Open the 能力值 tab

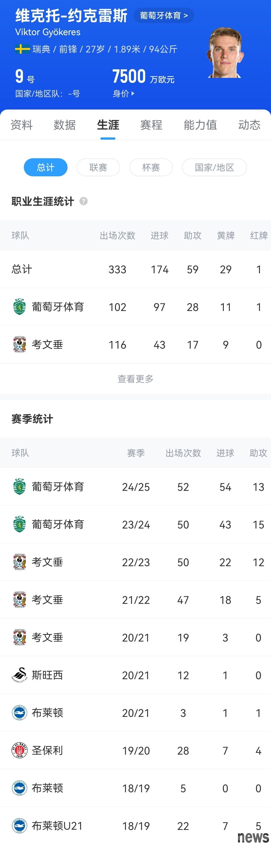click(200, 125)
